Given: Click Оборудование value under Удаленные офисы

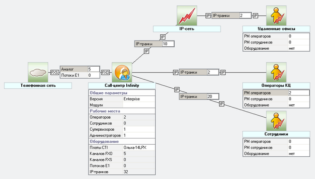Looking at the screenshot, I should (299, 48).
